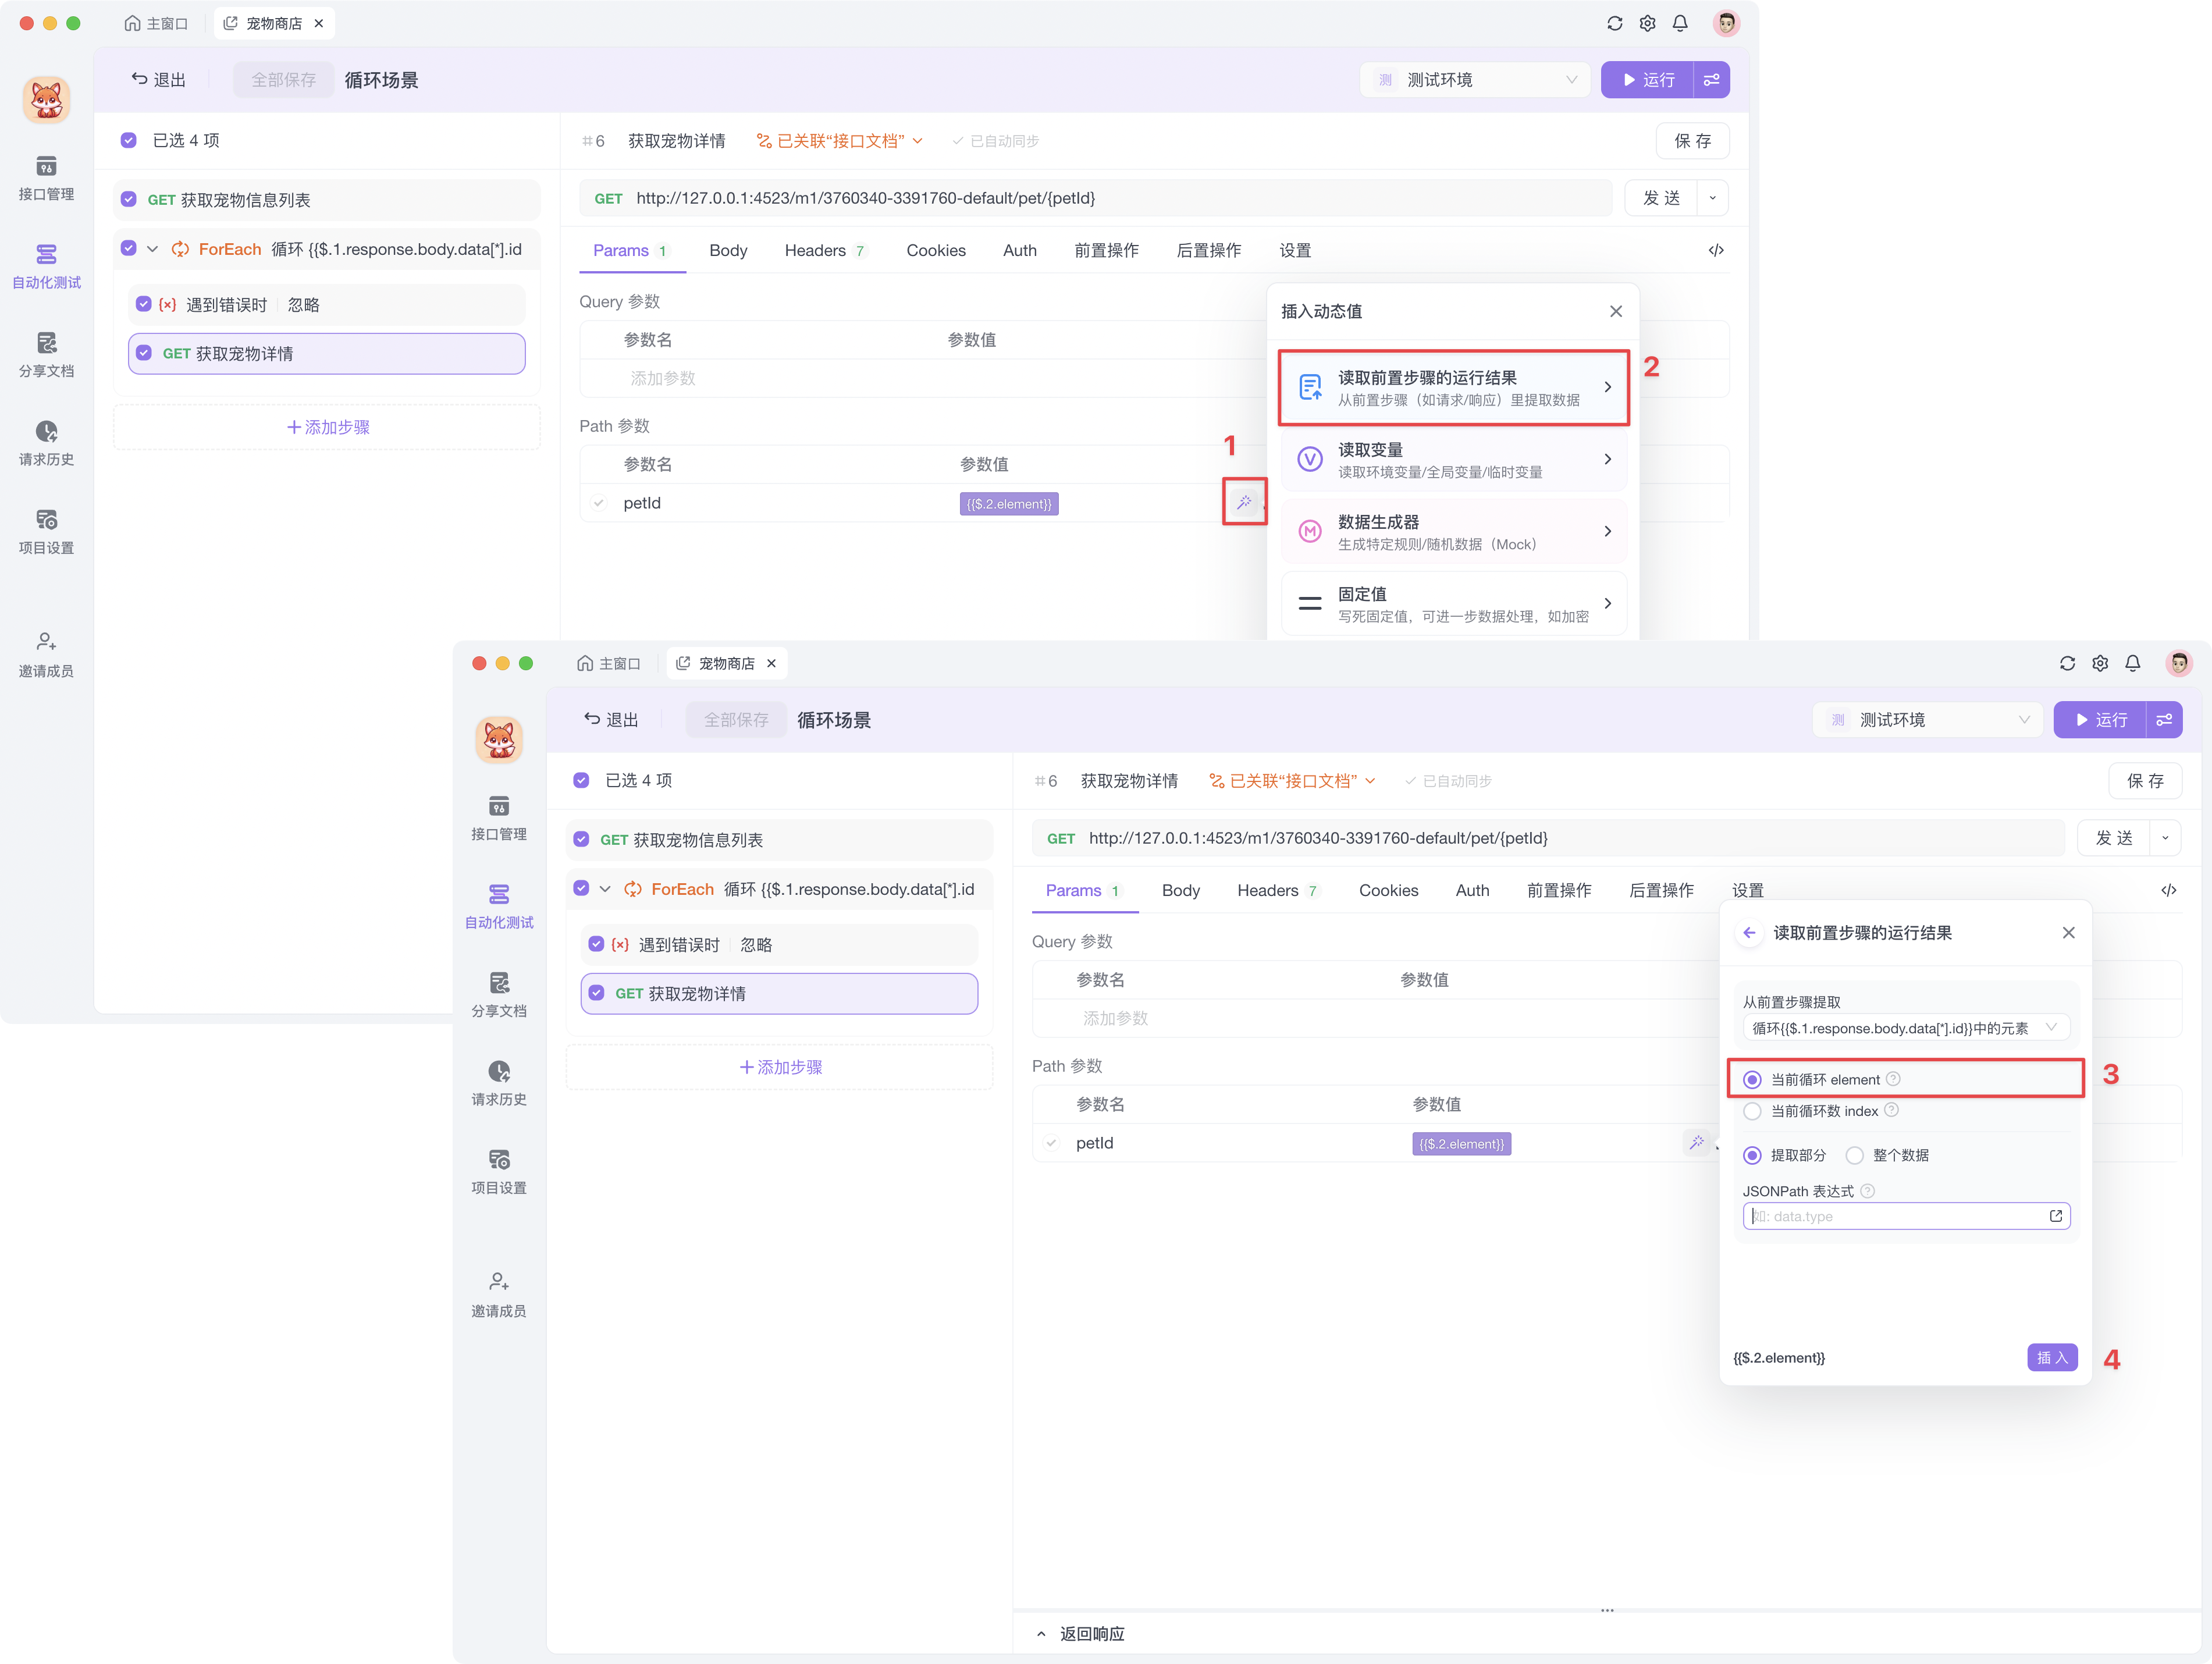Open JSONPath expression expand icon
This screenshot has height=1664, width=2212.
point(2056,1216)
